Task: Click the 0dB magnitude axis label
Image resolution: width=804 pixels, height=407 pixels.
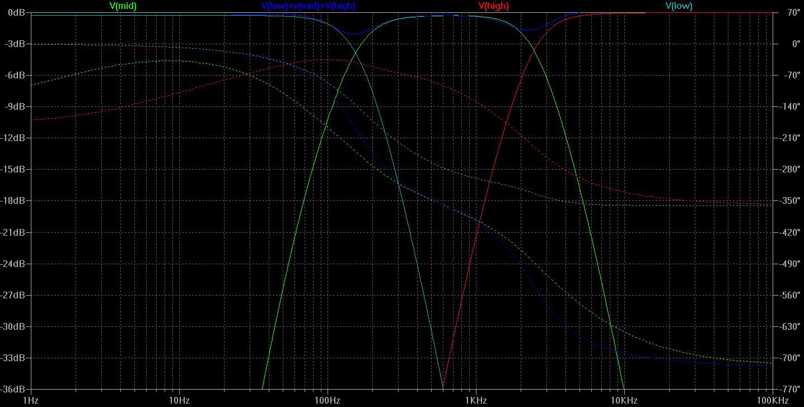Action: click(16, 12)
